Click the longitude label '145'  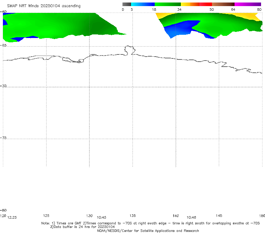[x=219, y=215]
